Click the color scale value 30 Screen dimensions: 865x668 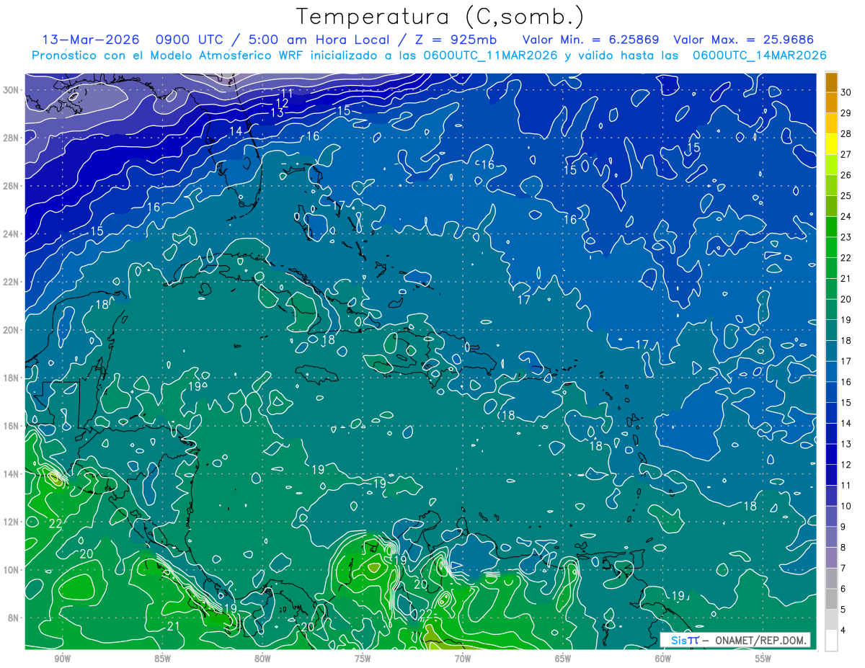[x=847, y=92]
